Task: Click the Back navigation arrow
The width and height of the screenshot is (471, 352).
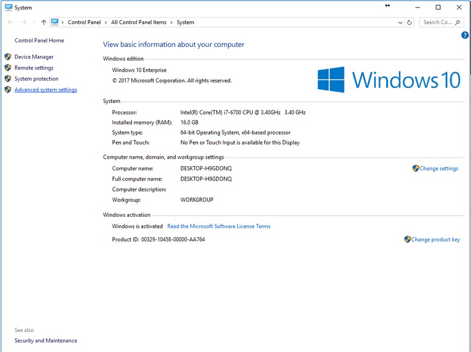Action: click(x=10, y=22)
